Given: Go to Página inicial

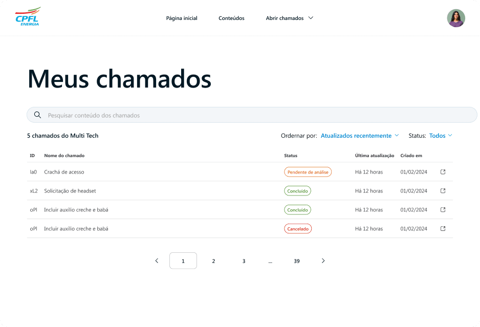Looking at the screenshot, I should pyautogui.click(x=182, y=18).
